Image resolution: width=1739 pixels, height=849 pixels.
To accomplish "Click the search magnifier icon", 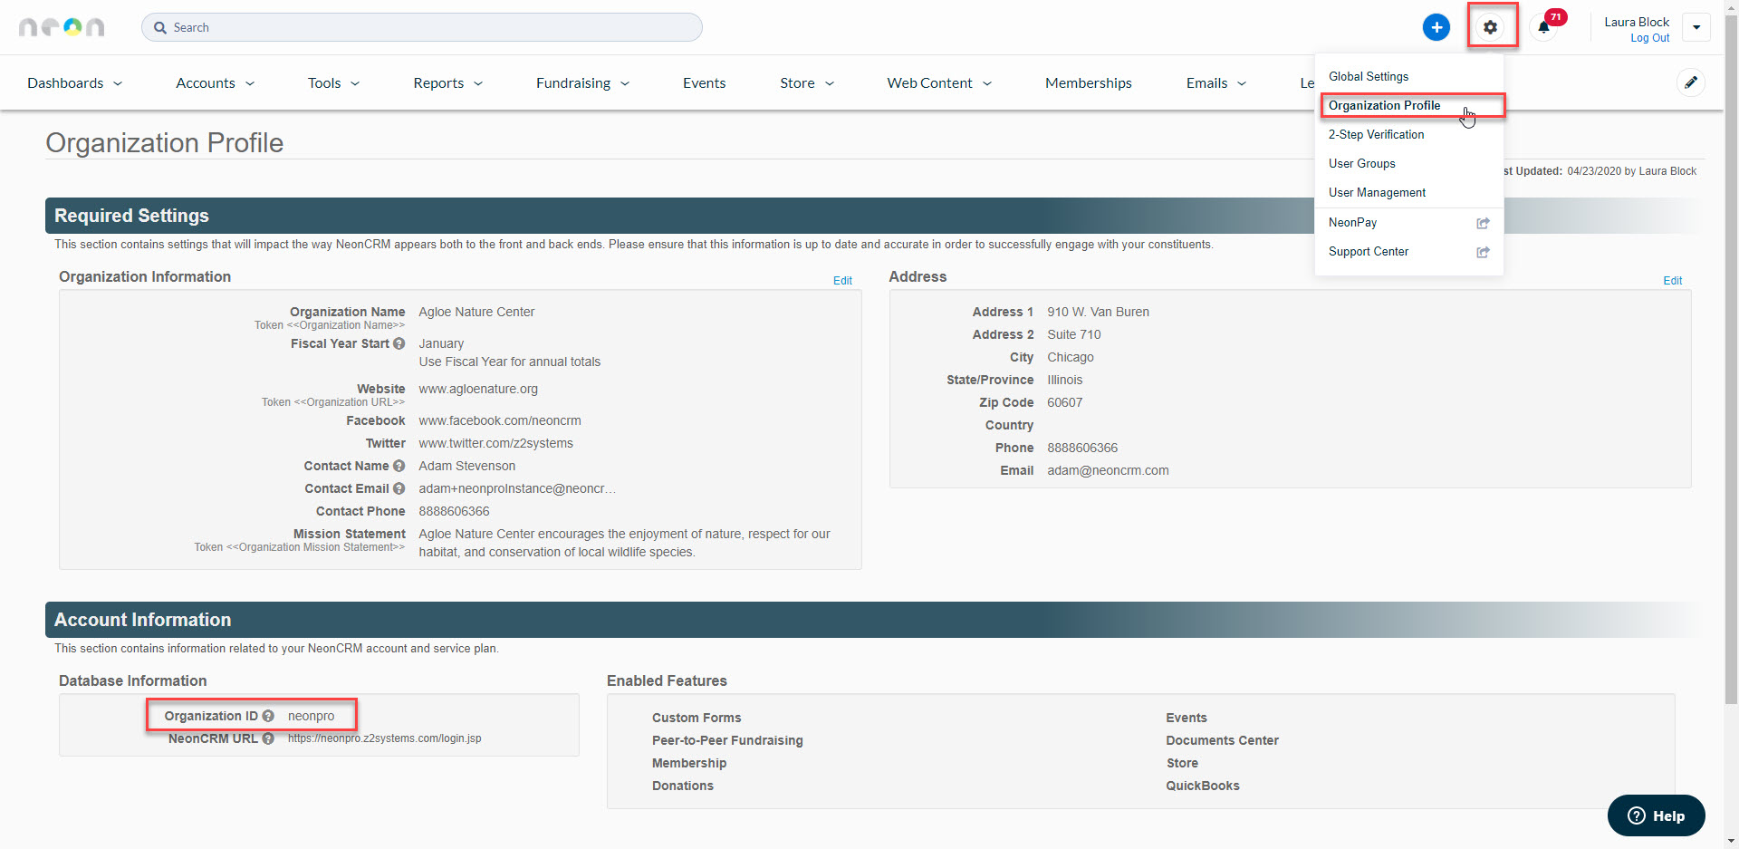I will (160, 27).
